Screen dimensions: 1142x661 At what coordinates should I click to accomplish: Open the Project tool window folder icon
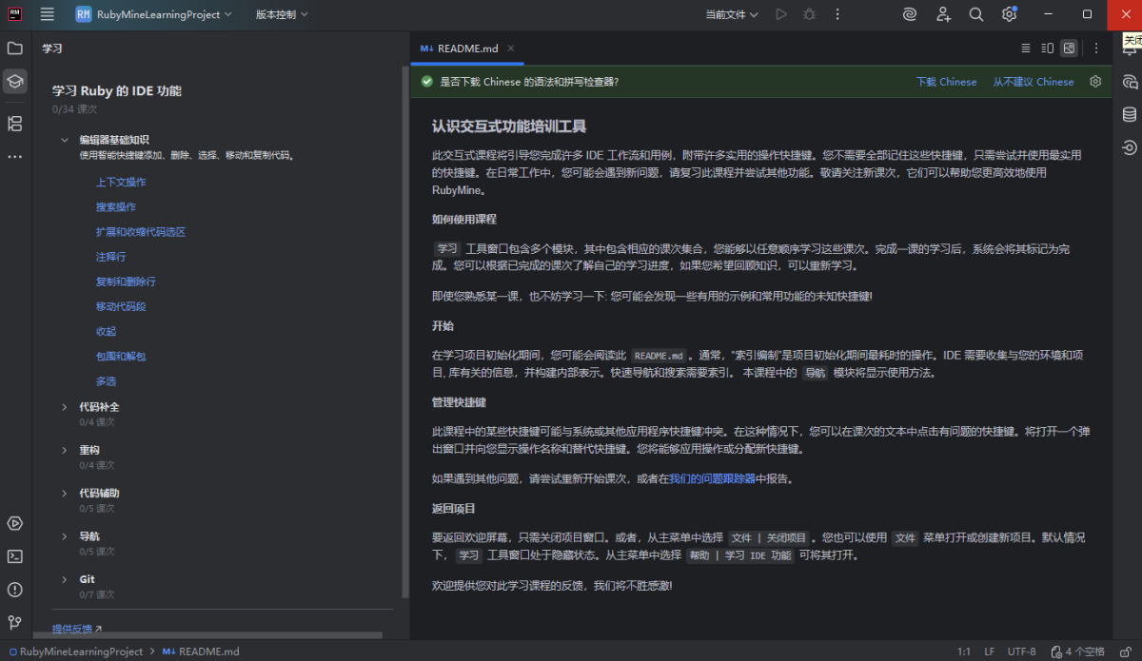pos(14,48)
